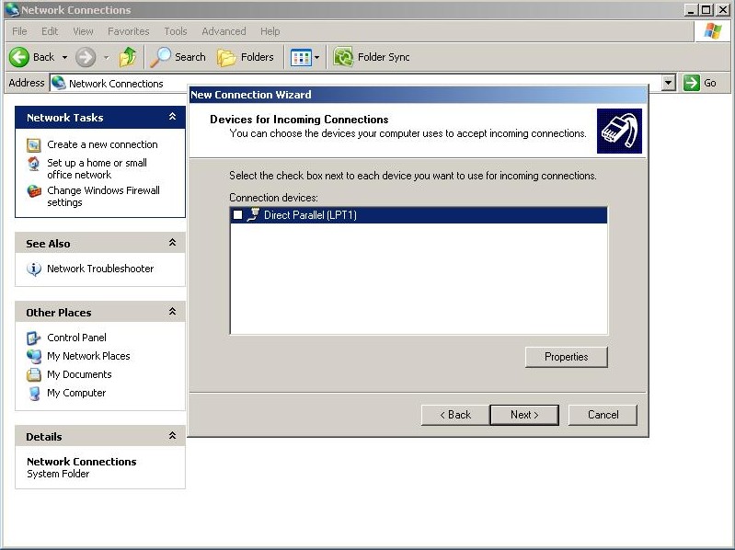Click the Address bar Network Connections field
735x550 pixels.
point(356,84)
